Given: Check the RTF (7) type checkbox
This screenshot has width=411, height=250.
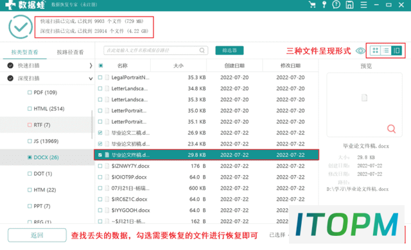Looking at the screenshot, I should point(30,125).
